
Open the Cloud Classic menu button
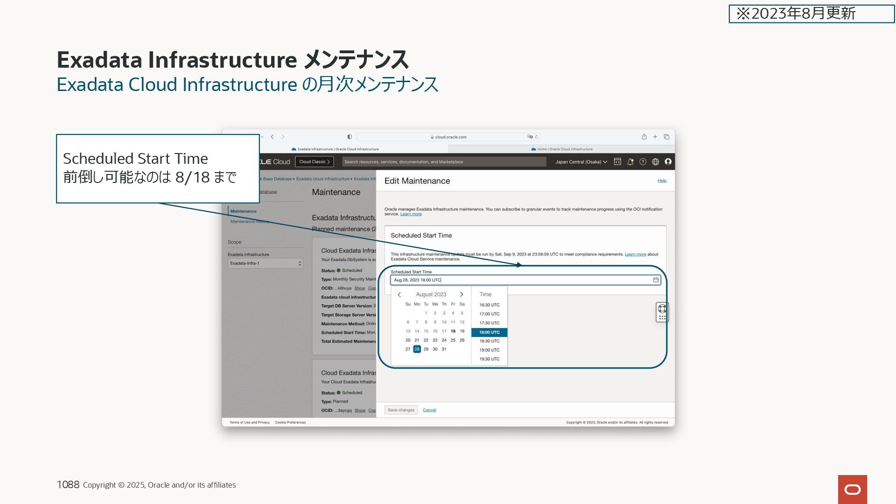pyautogui.click(x=314, y=162)
